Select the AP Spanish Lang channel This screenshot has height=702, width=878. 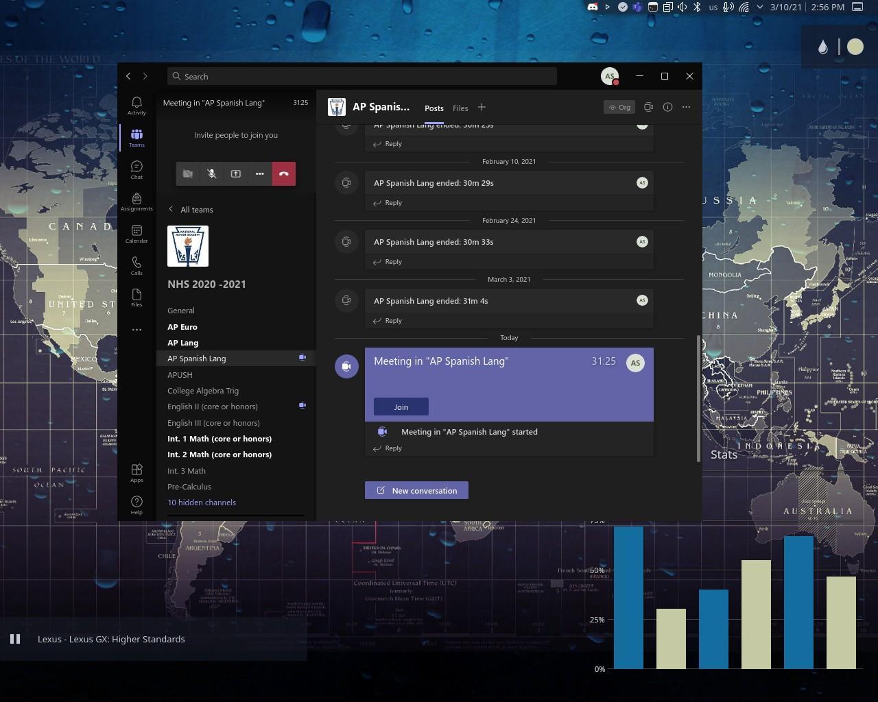[x=236, y=359]
